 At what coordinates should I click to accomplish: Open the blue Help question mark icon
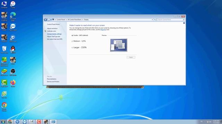pos(184,23)
